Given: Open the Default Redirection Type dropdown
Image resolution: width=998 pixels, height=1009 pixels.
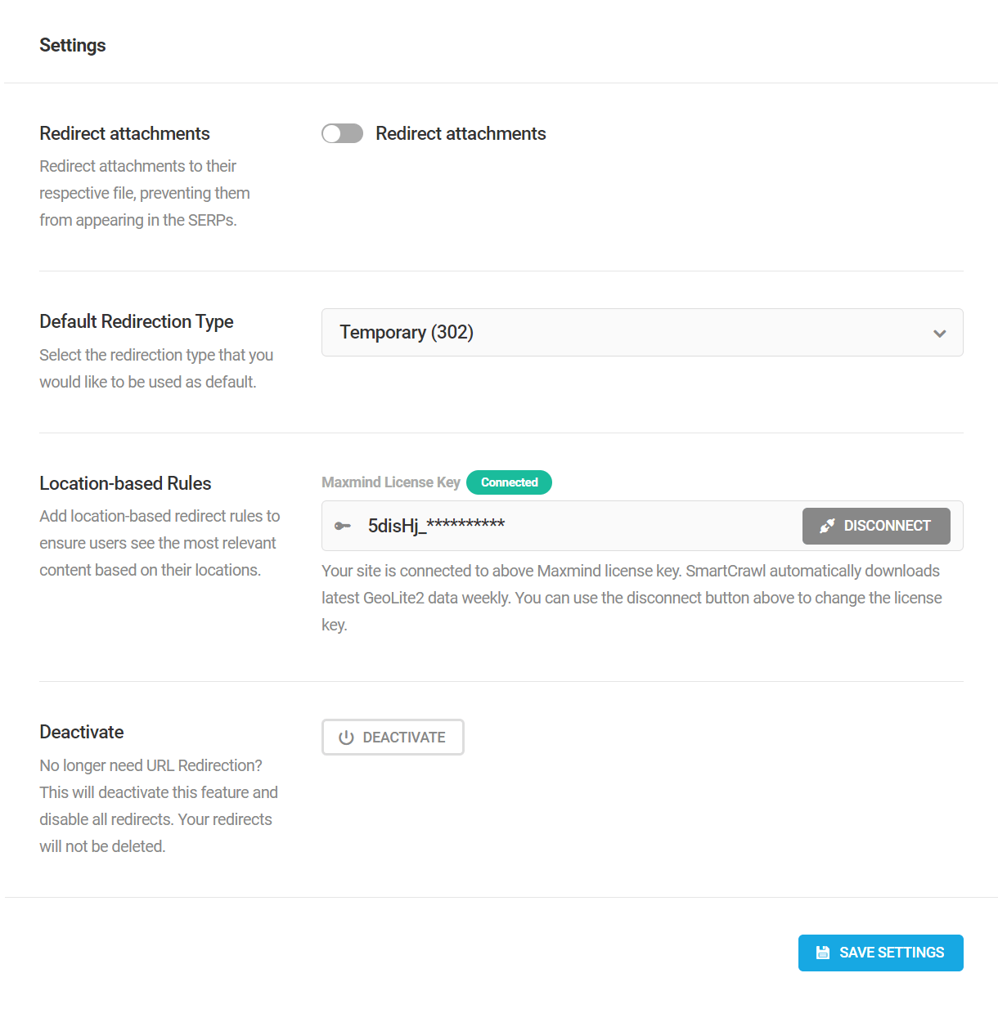Looking at the screenshot, I should 642,332.
